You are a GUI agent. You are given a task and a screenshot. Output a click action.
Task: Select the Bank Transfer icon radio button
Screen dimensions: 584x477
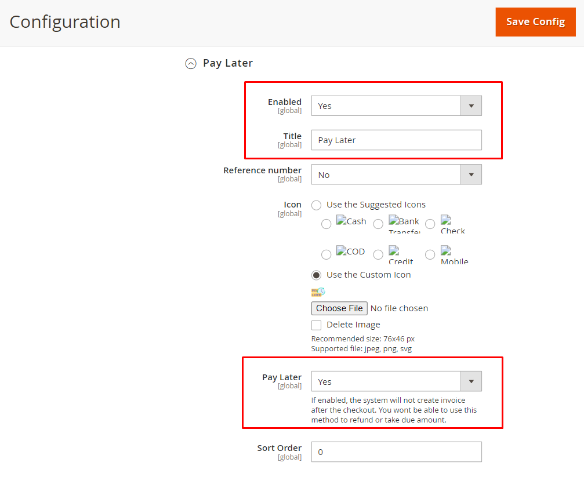[x=378, y=224]
